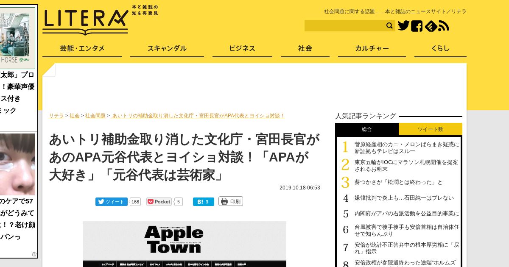The width and height of the screenshot is (509, 267).
Task: Click the face-care ad photo
Action: (x=17, y=164)
